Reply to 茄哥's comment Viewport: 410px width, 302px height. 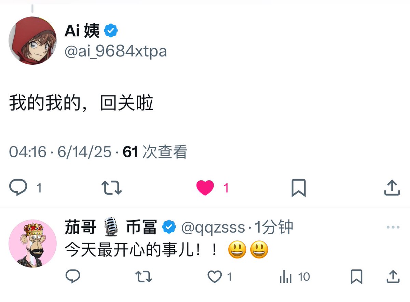click(x=73, y=276)
